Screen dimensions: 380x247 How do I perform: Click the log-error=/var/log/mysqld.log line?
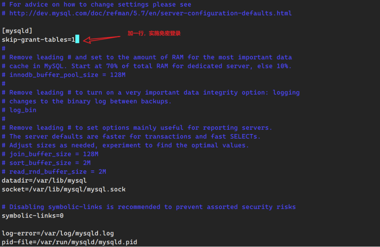57,233
